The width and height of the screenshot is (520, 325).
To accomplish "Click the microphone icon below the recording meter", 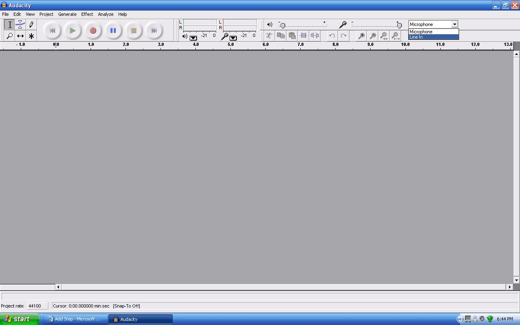I will click(x=224, y=37).
